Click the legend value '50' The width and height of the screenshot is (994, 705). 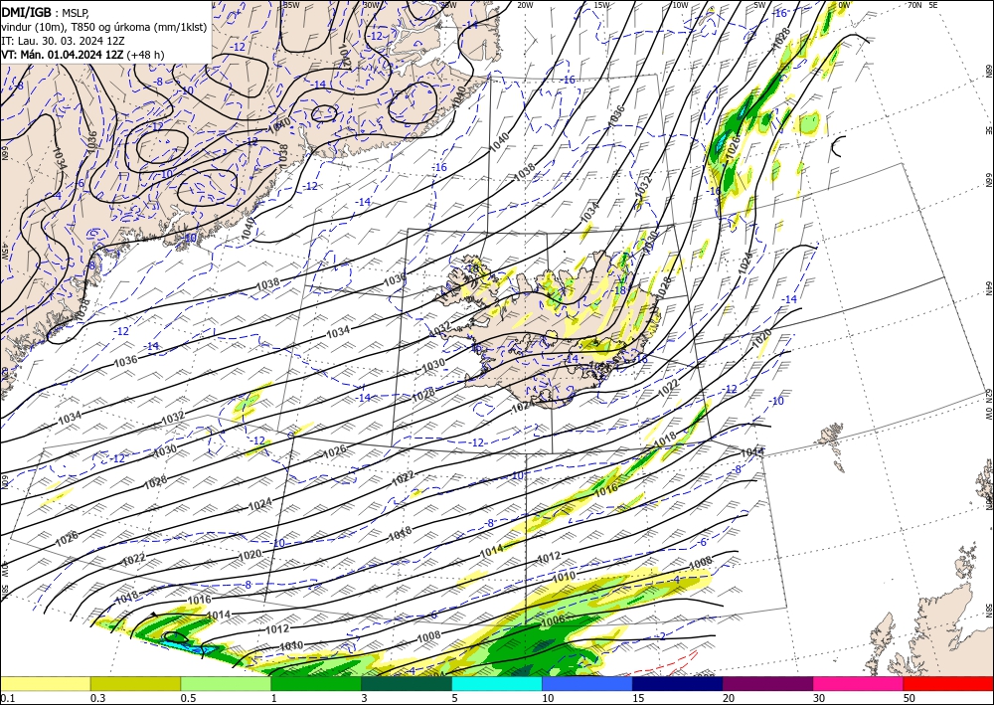pos(910,698)
